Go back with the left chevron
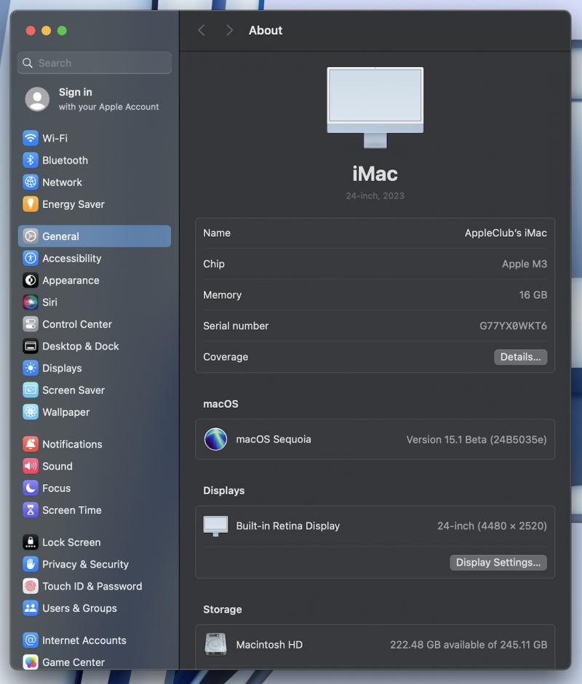This screenshot has width=582, height=684. (x=202, y=30)
